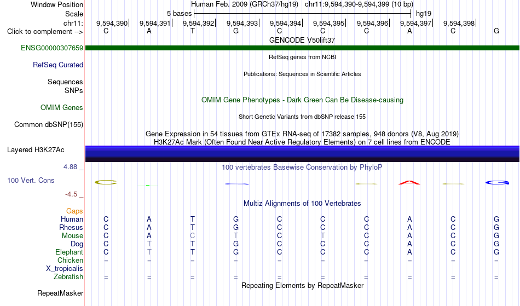Click the Sequences track label
Image resolution: width=520 pixels, height=306 pixels.
click(x=65, y=82)
